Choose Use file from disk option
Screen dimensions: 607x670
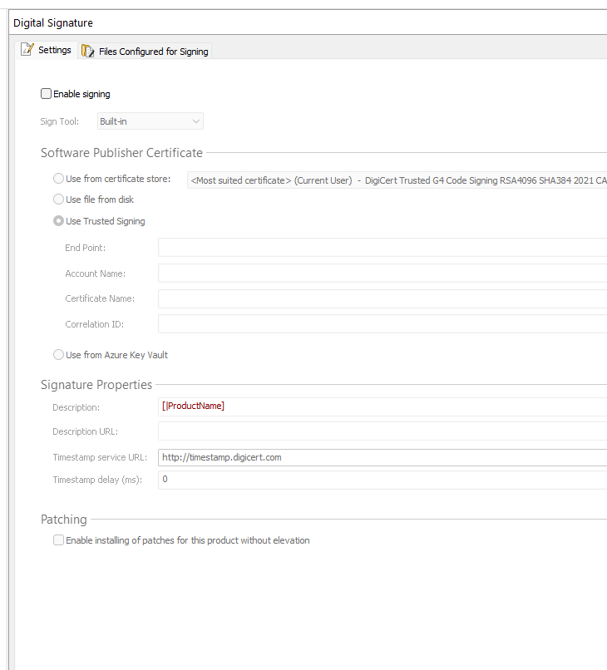pyautogui.click(x=58, y=200)
